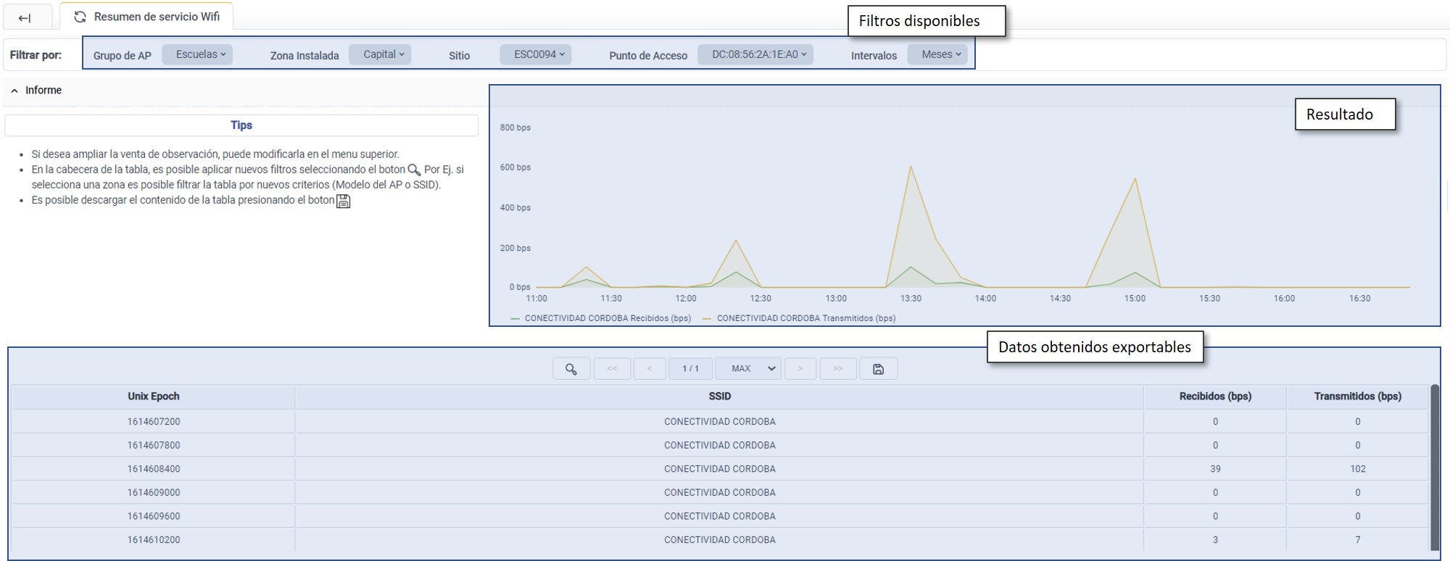Jump to last page with >> button
Viewport: 1450px width, 561px height.
click(x=837, y=369)
